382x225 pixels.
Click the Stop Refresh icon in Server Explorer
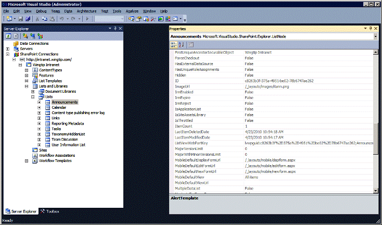[x=16, y=36]
